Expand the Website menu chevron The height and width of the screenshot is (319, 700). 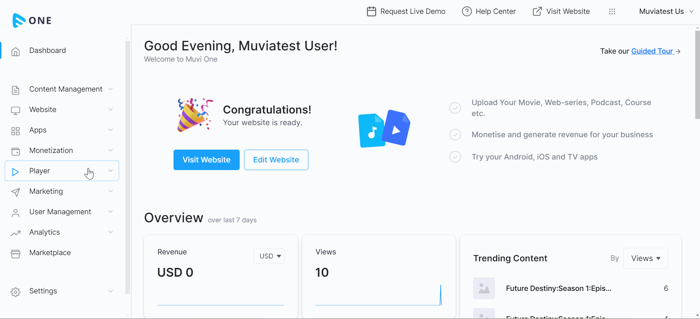pos(110,109)
